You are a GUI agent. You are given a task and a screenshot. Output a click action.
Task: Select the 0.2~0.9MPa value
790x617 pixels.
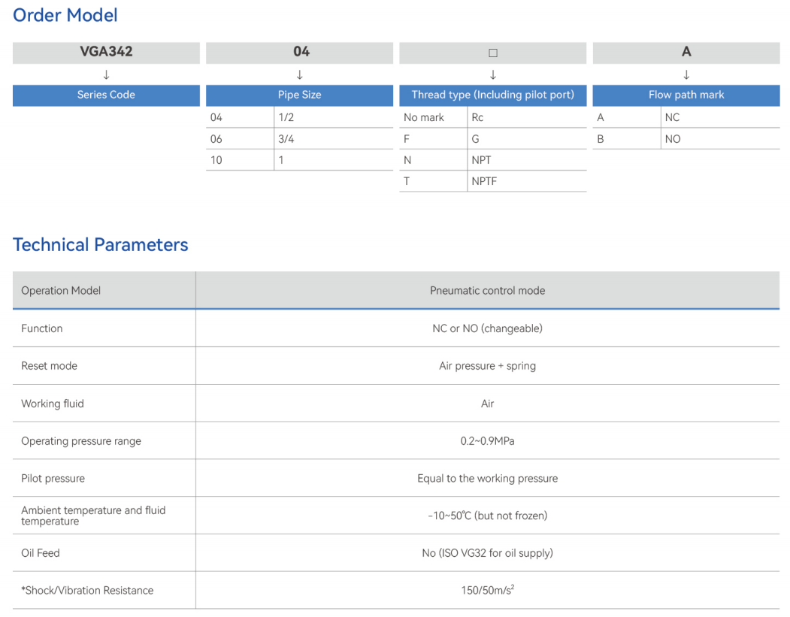point(487,441)
